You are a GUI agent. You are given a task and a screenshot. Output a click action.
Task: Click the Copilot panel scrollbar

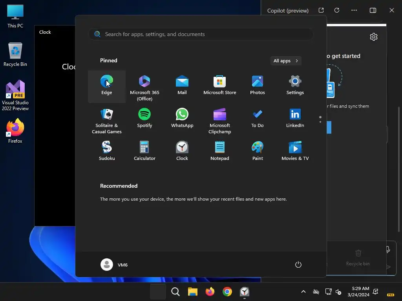tap(399, 169)
